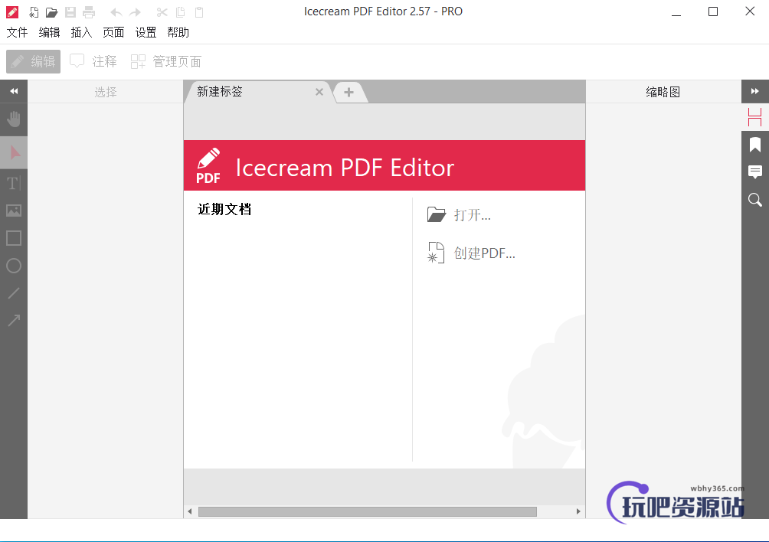Click the print icon
The width and height of the screenshot is (769, 542).
[89, 12]
